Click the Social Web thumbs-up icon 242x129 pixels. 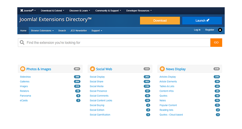(x=92, y=69)
